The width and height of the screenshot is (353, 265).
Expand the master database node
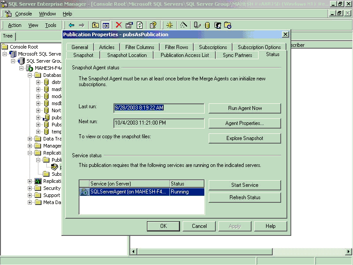pyautogui.click(x=38, y=90)
